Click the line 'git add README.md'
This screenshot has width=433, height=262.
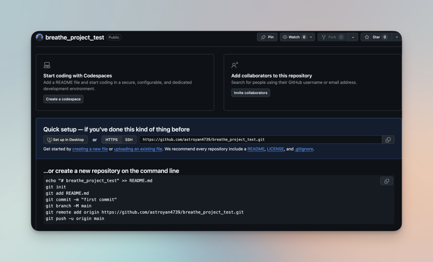(x=67, y=193)
